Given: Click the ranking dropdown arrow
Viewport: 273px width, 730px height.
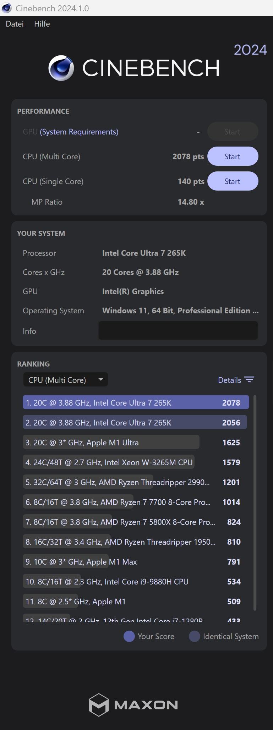Looking at the screenshot, I should [x=101, y=379].
